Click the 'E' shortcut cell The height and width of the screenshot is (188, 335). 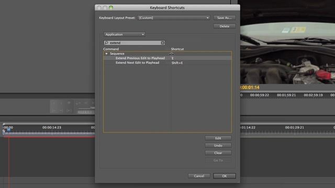coord(173,58)
